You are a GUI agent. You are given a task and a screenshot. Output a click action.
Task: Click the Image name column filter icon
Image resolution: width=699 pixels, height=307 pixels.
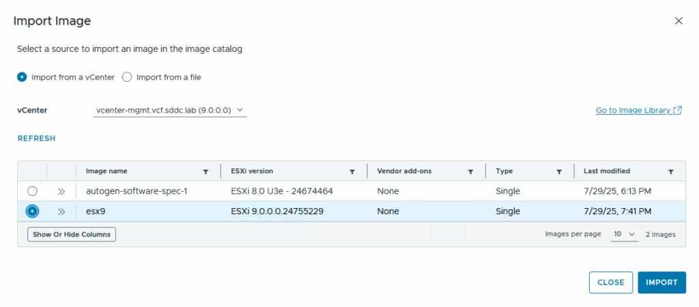pos(206,172)
